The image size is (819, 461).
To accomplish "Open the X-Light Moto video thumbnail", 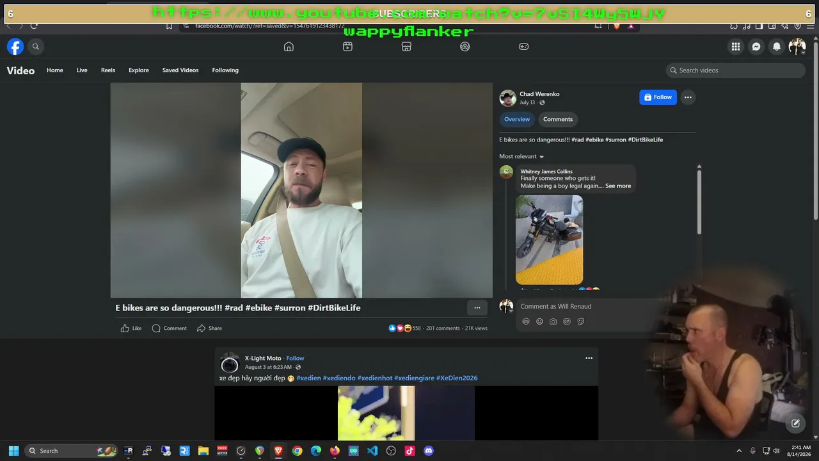I will pos(406,413).
